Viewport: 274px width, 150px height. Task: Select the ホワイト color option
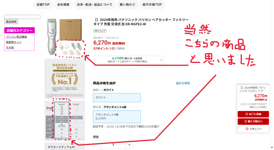(117, 98)
